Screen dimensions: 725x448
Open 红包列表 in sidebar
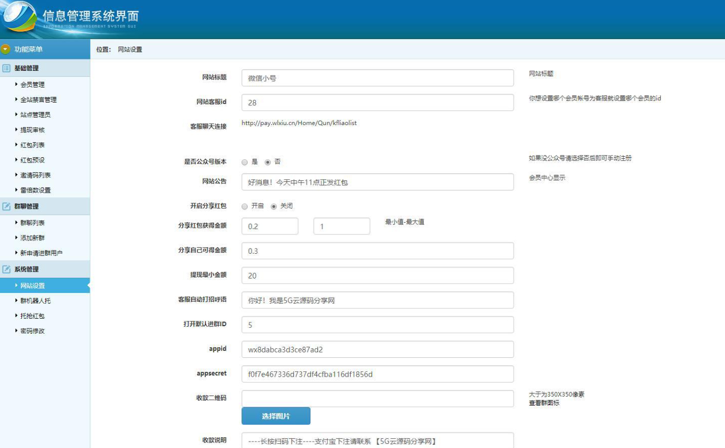coord(32,145)
